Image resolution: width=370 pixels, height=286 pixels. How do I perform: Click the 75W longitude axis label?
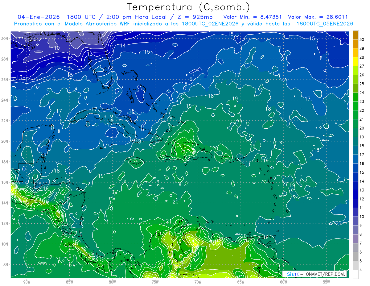coord(155,282)
